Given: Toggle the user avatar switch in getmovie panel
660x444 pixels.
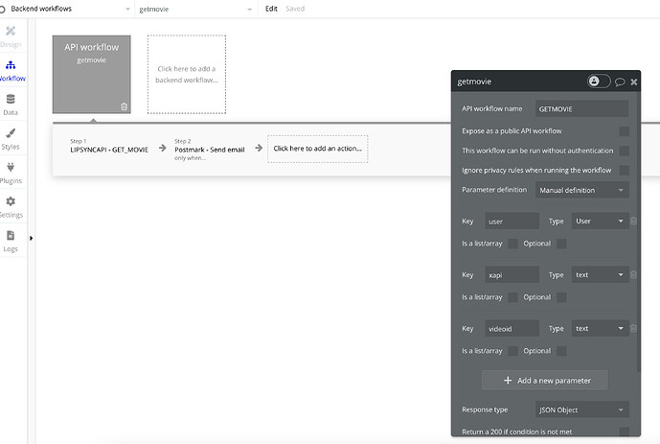Looking at the screenshot, I should [599, 81].
